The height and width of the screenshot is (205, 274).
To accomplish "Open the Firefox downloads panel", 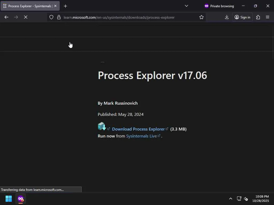I will tap(227, 17).
